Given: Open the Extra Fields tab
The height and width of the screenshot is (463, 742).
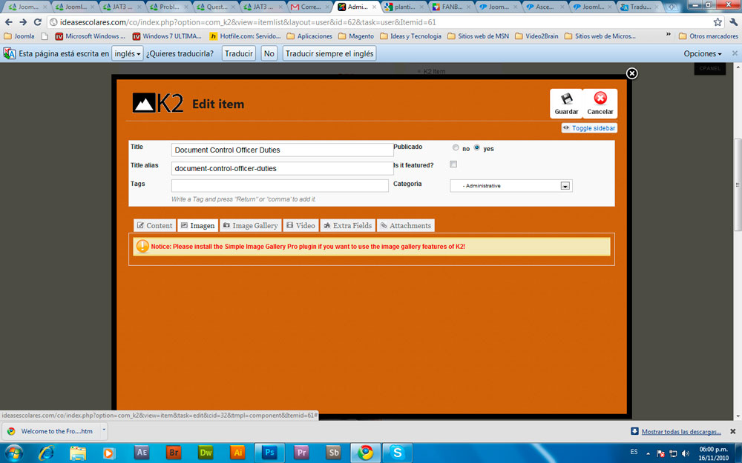Looking at the screenshot, I should tap(348, 225).
